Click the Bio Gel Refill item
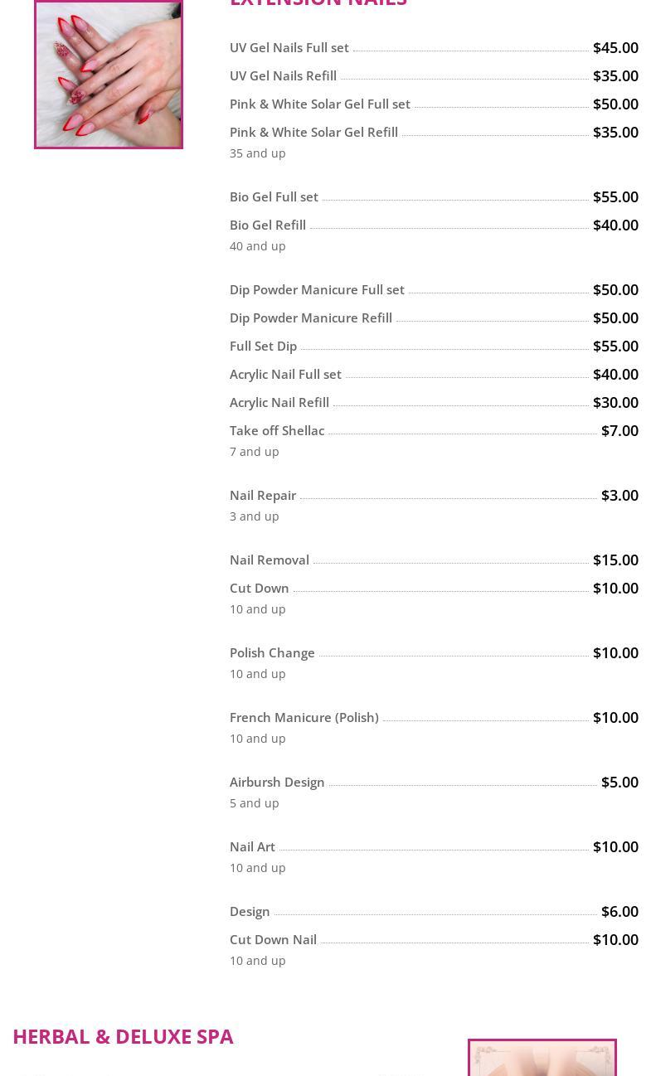This screenshot has width=651, height=1076. 268,225
